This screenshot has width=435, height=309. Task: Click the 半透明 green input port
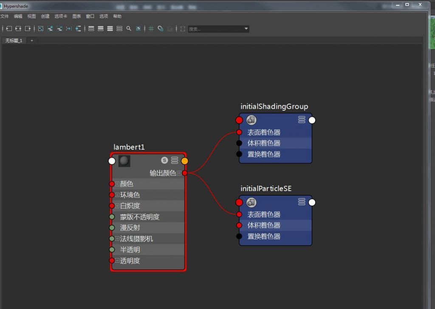(x=112, y=250)
